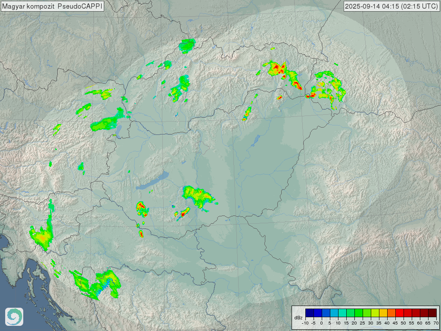This screenshot has height=331, width=441.
Task: Select the dark red 55 to 60 dBz swatch
Action: point(416,313)
